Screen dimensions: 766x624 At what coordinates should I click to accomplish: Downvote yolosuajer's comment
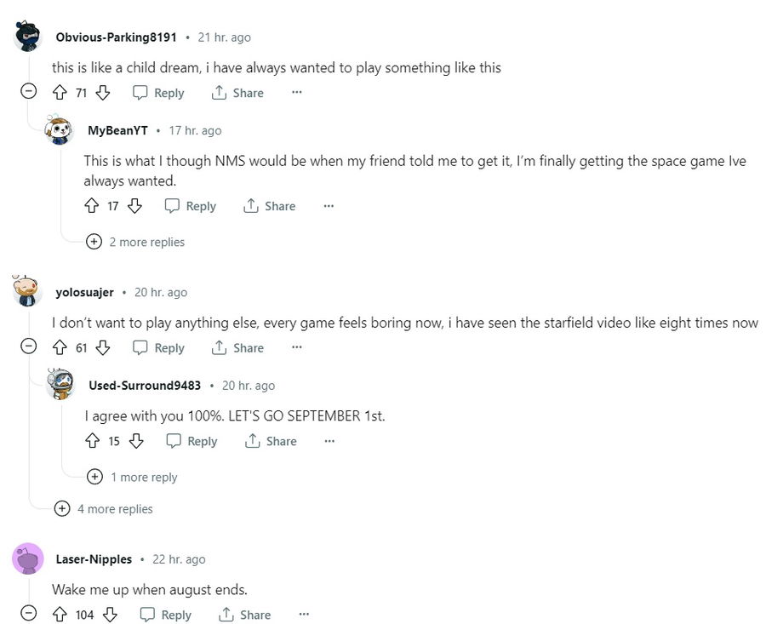[103, 347]
